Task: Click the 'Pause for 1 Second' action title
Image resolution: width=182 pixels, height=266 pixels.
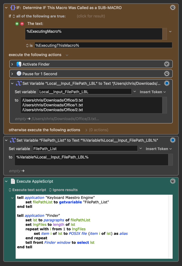Action: coord(40,74)
